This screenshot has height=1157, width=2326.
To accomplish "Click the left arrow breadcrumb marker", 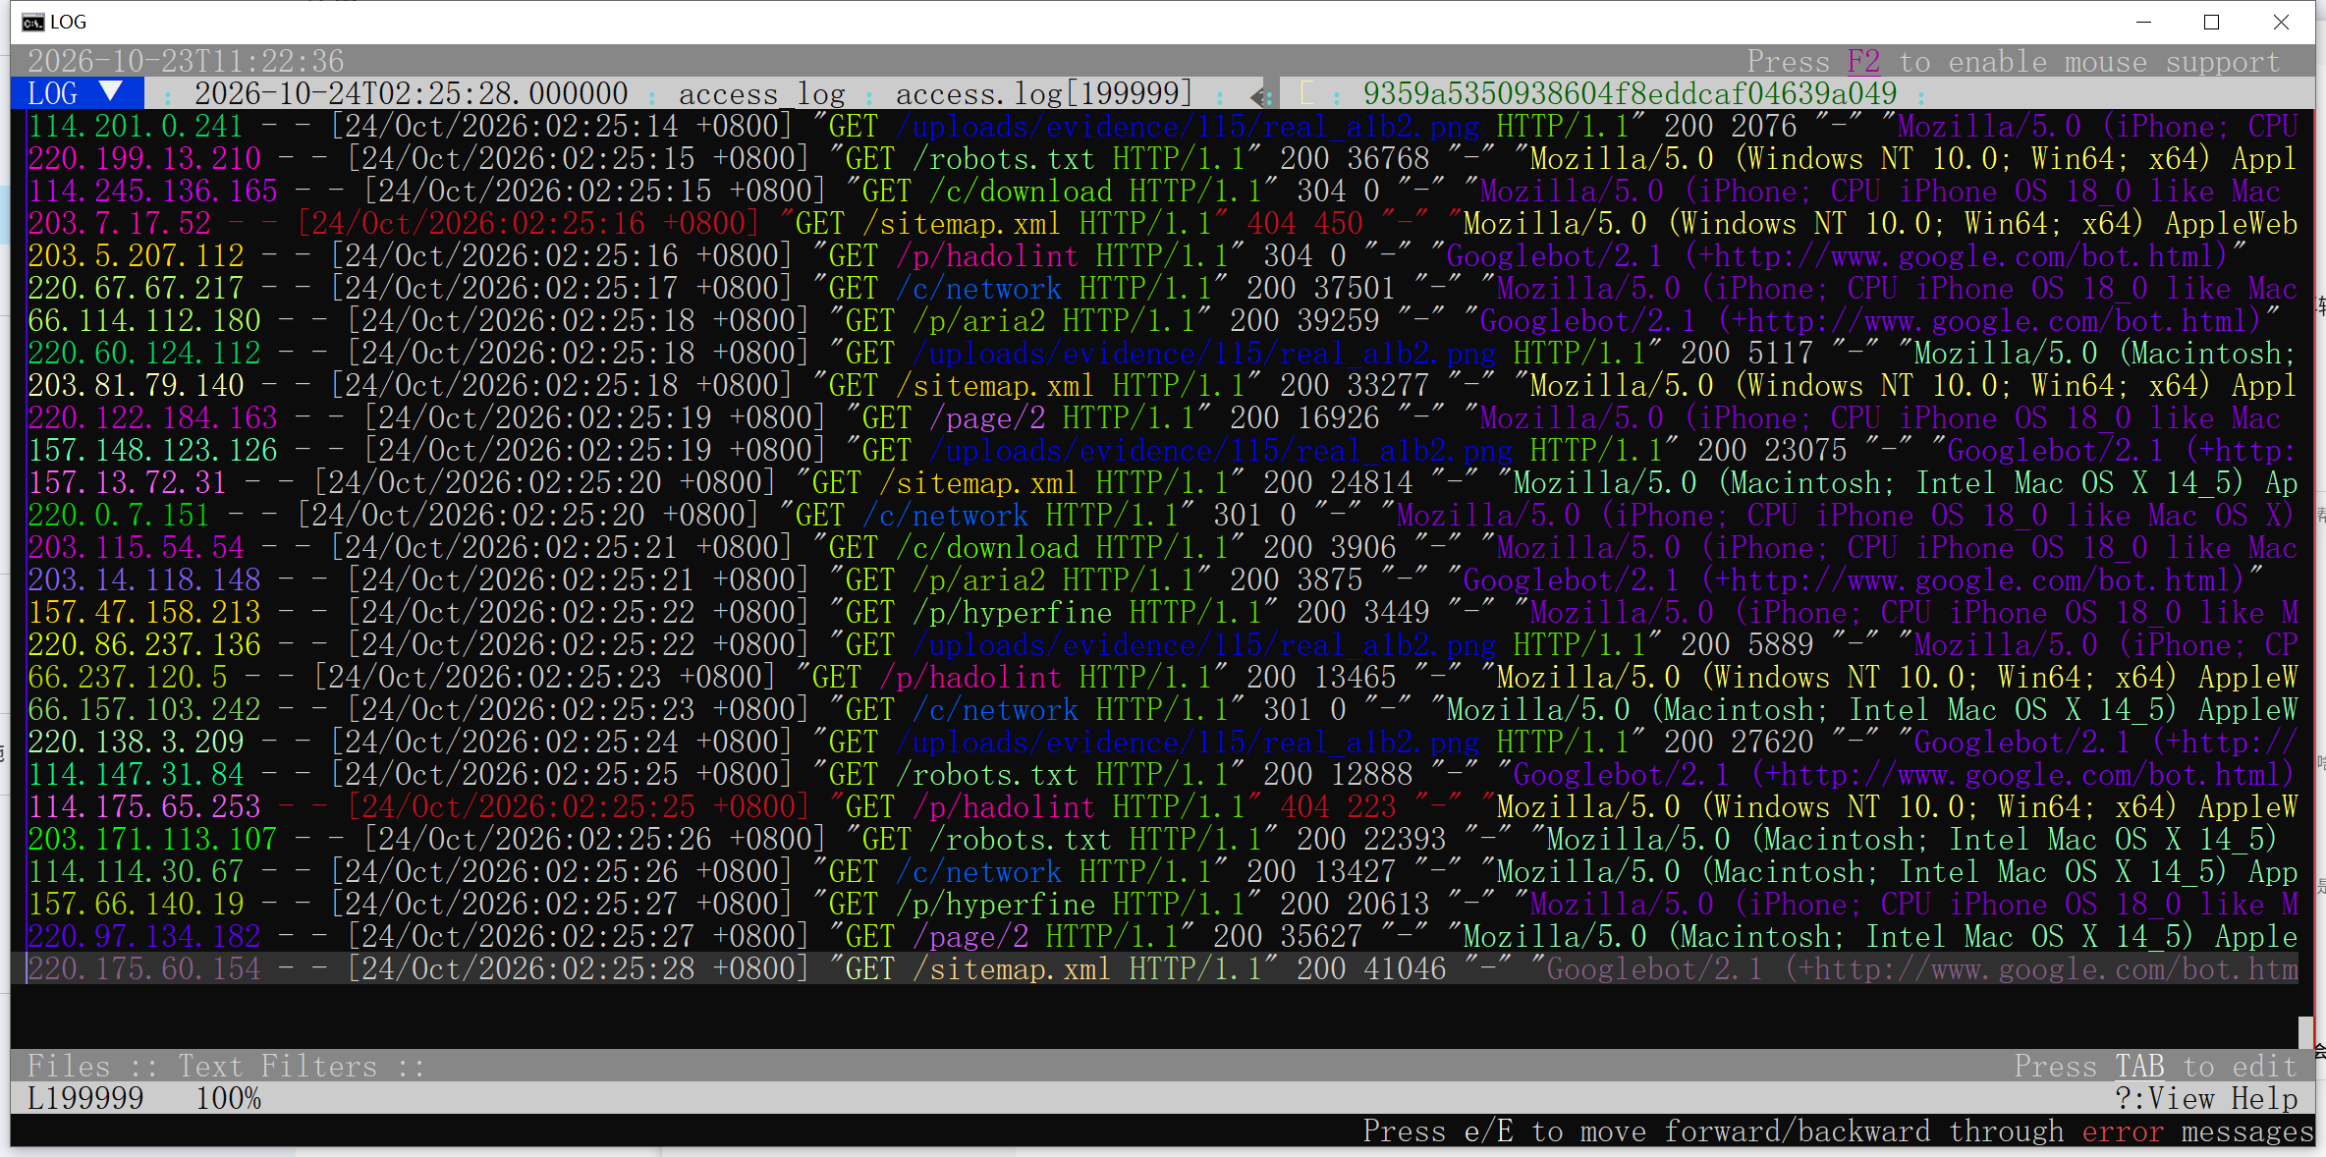I will click(x=1257, y=95).
